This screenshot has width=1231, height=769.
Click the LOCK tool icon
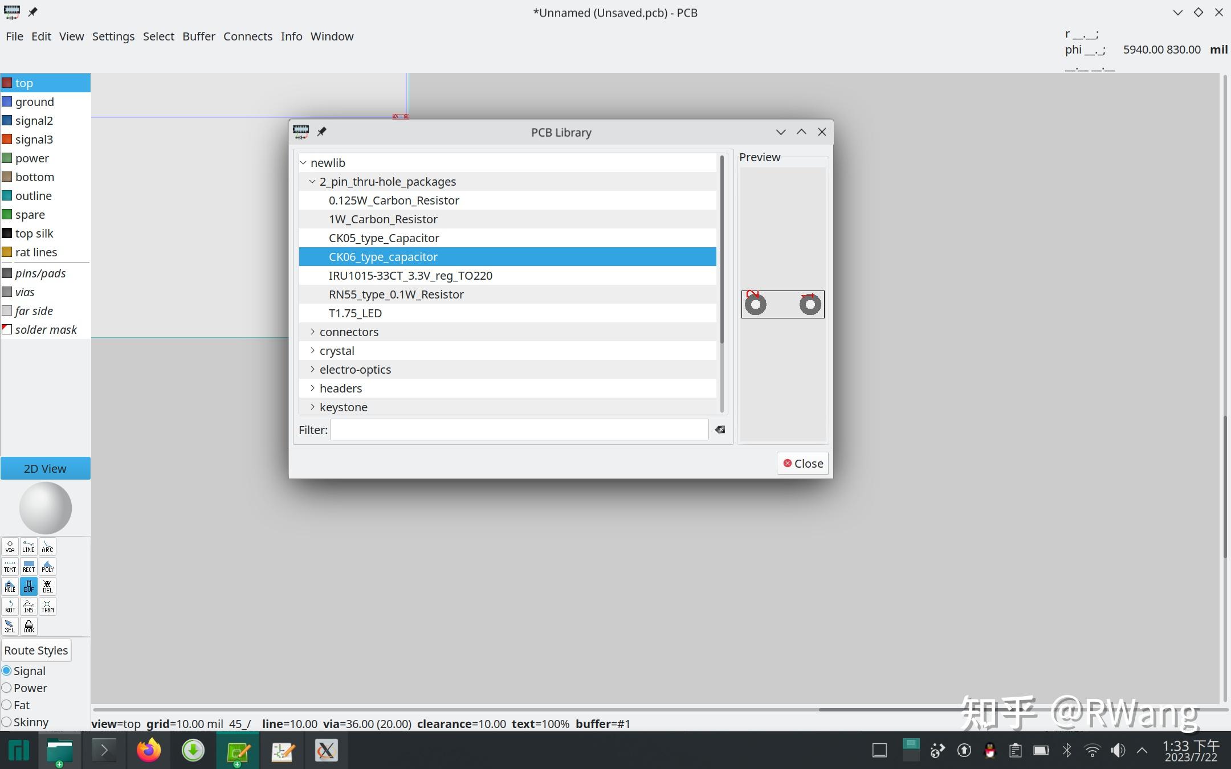pyautogui.click(x=28, y=627)
